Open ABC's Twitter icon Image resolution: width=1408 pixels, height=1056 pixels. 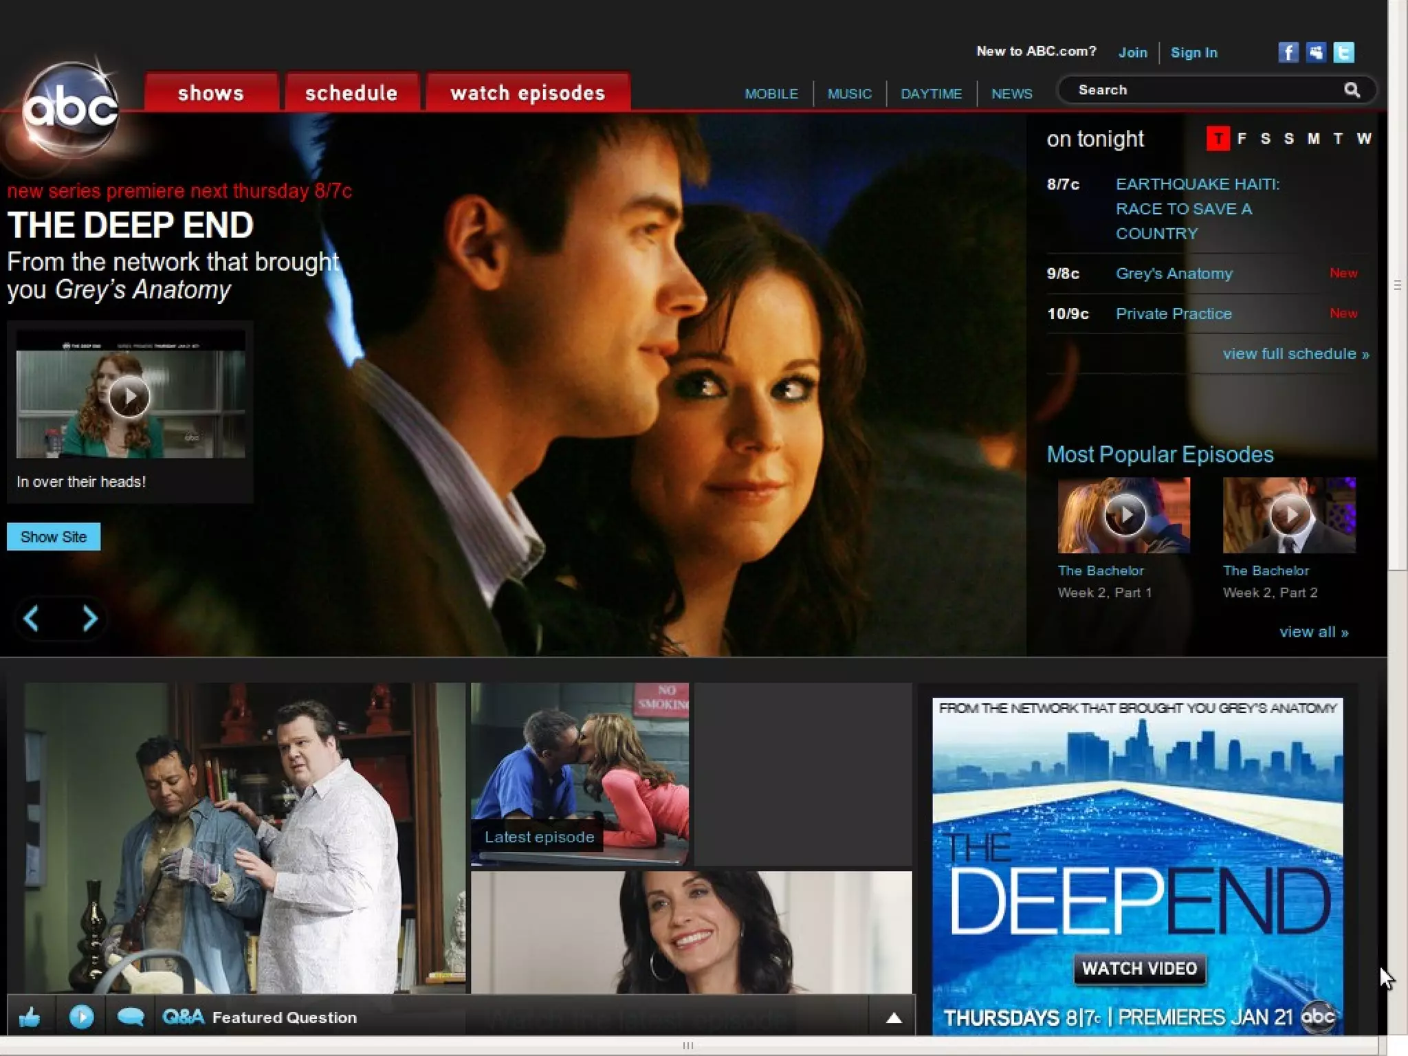(x=1343, y=52)
